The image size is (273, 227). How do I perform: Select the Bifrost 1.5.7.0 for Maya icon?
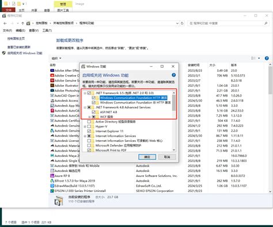52,180
